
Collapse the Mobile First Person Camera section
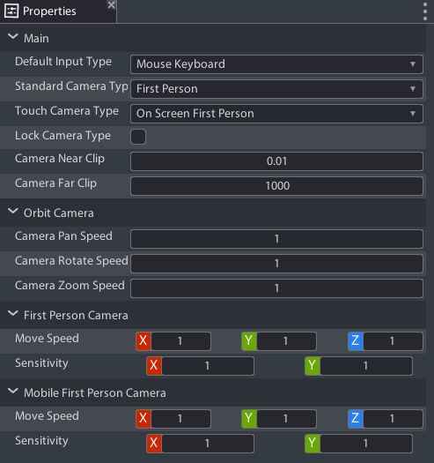(x=12, y=392)
